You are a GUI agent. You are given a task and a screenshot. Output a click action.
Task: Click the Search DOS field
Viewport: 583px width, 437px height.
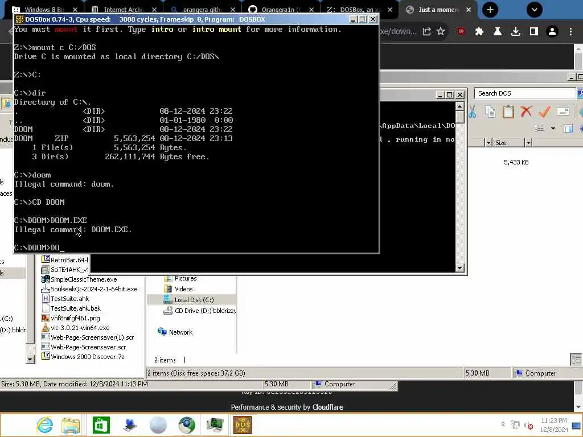(x=524, y=93)
